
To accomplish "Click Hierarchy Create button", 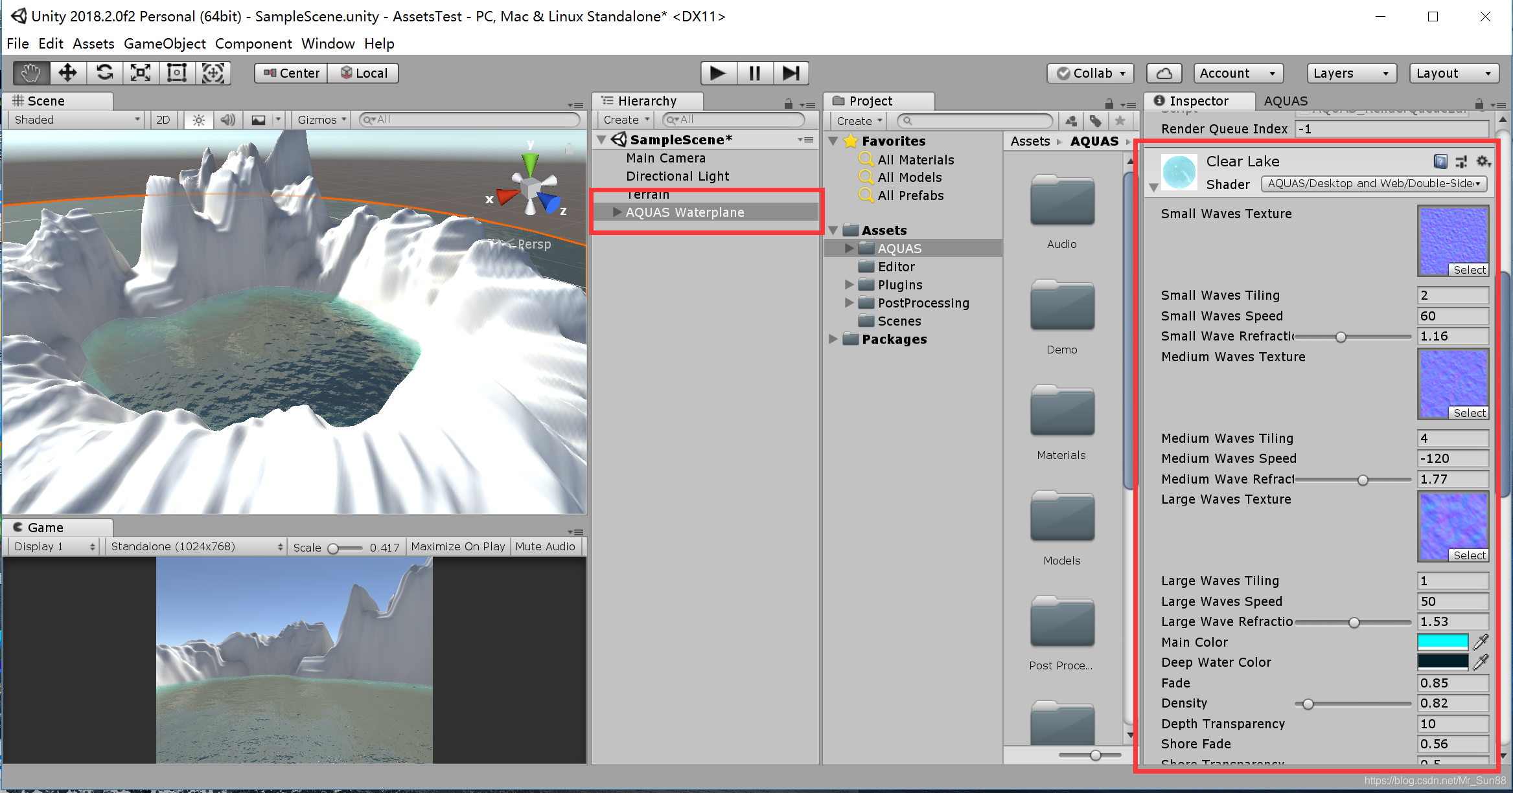I will click(626, 120).
